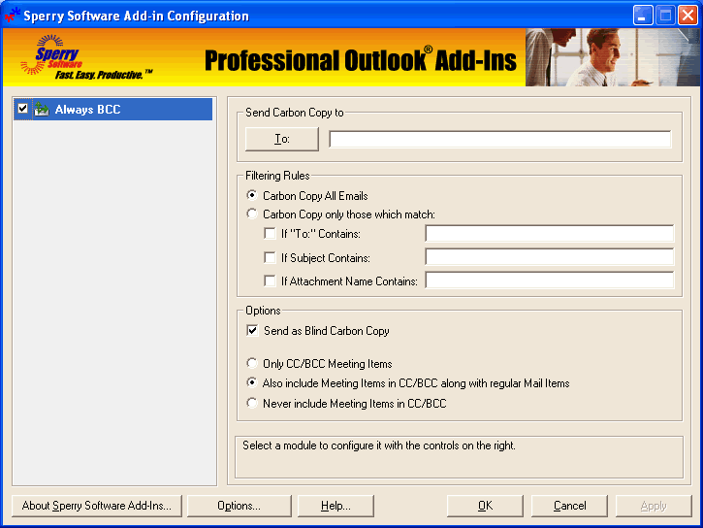
Task: Click the Professional Outlook Add-Ins heading
Action: 361,60
